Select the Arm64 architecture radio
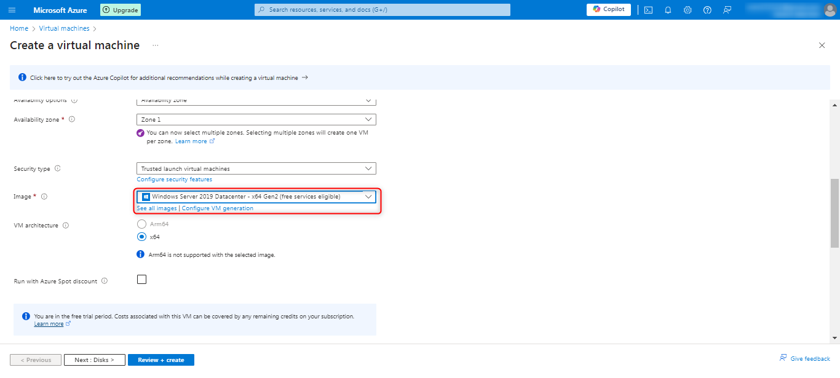The height and width of the screenshot is (378, 840). click(142, 224)
